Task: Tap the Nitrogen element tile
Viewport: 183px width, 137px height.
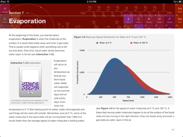Action: tap(149, 19)
